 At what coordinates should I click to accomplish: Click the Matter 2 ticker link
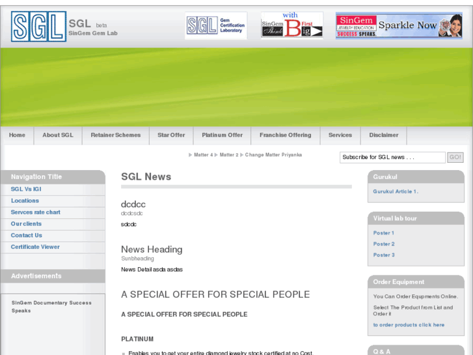tap(229, 154)
